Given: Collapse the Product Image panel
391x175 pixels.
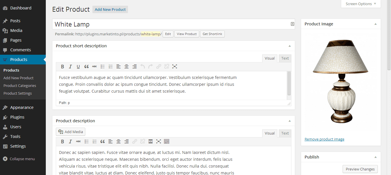Looking at the screenshot, I should click(x=376, y=24).
